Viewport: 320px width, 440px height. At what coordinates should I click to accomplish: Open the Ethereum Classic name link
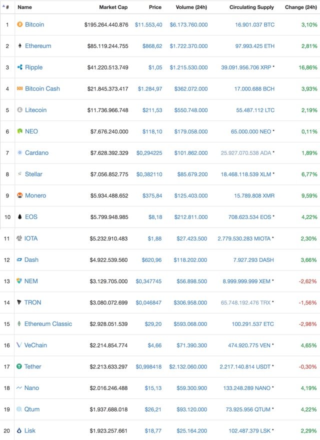[48, 324]
